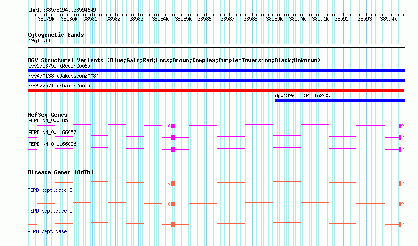Screen dimensions: 418x246
Task: Click the red nsv522571 loss bar
Action: [216, 90]
